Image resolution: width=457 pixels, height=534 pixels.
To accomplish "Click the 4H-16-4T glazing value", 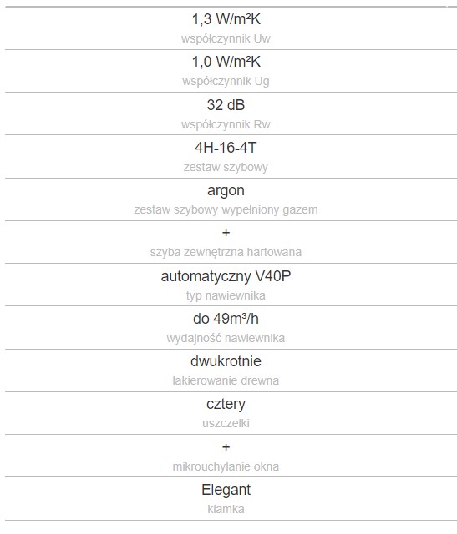I will click(x=226, y=148).
